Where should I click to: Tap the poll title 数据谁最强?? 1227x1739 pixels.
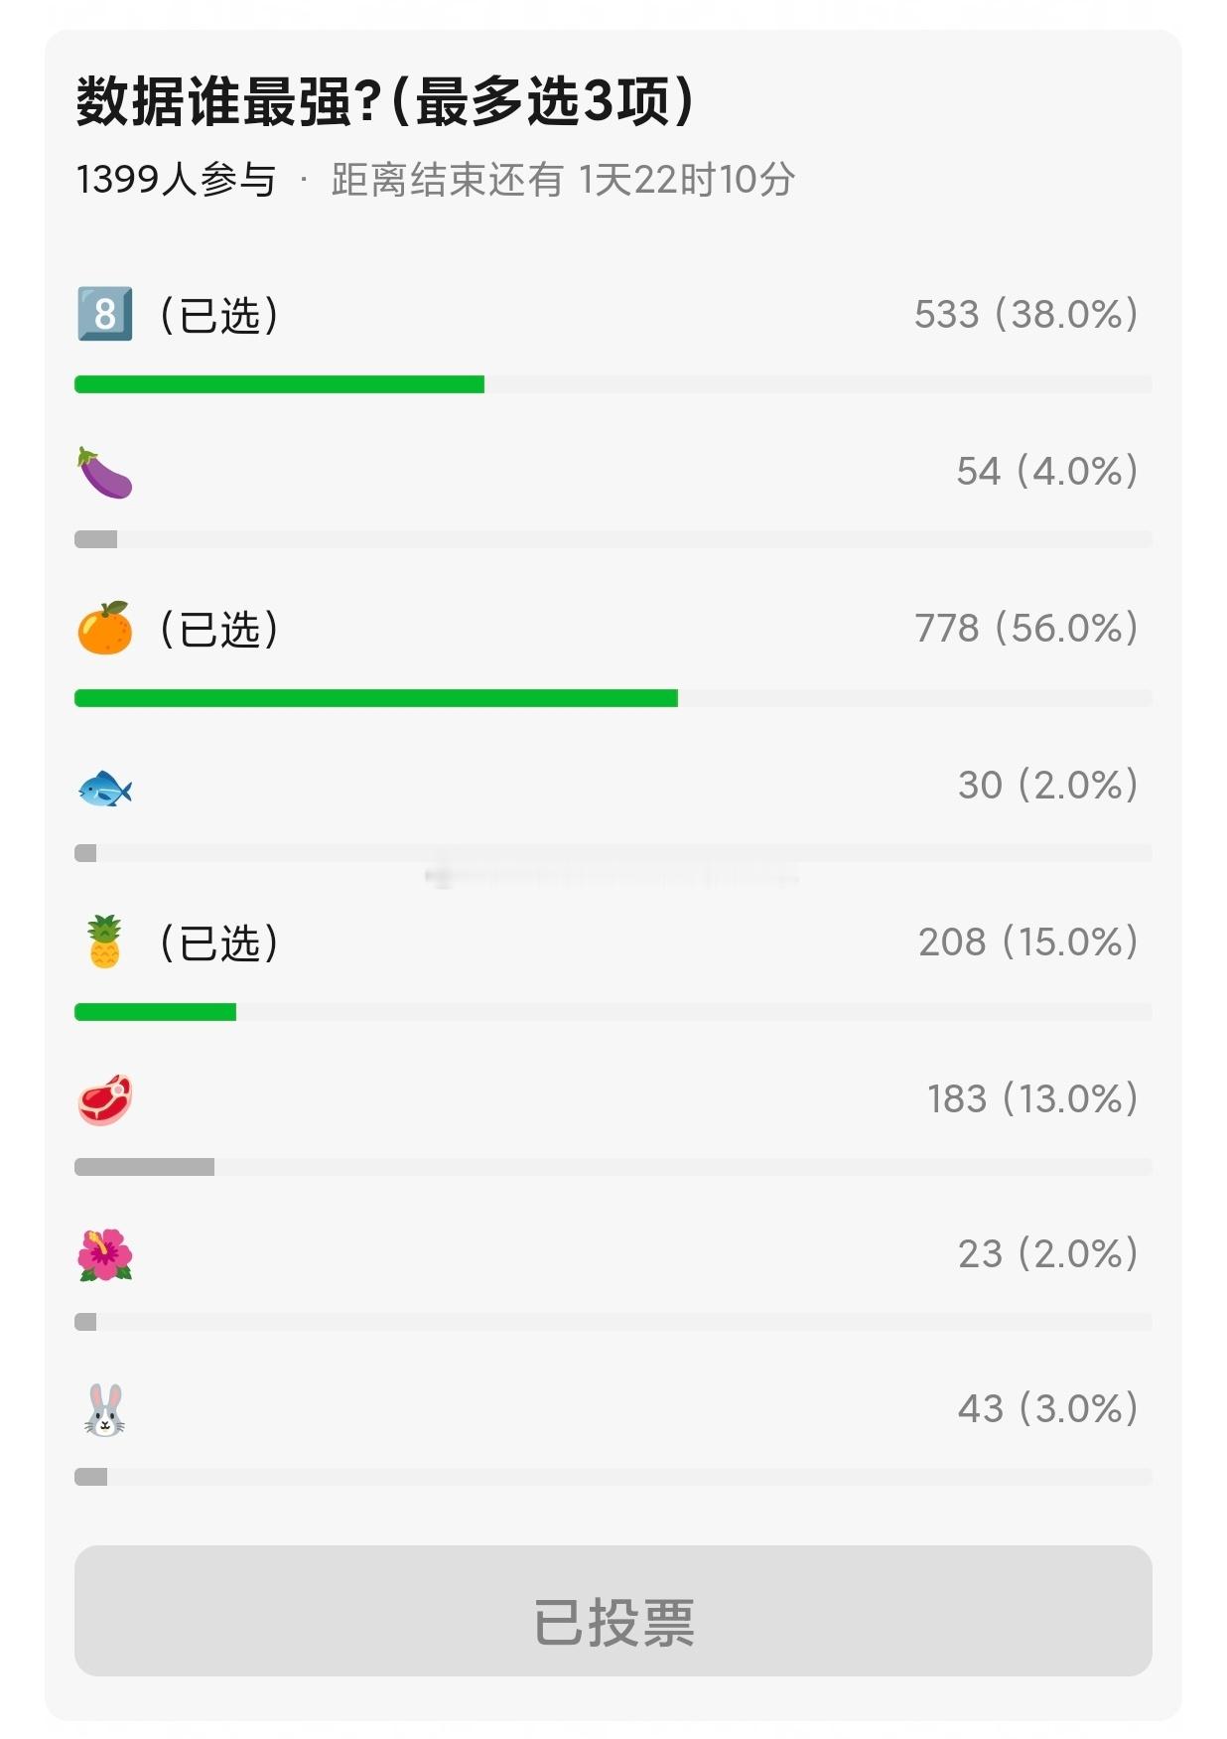(x=229, y=101)
